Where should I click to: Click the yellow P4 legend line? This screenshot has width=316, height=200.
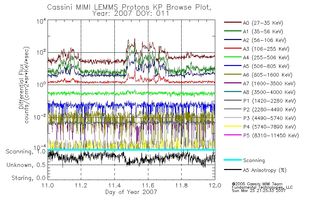[x=233, y=126]
